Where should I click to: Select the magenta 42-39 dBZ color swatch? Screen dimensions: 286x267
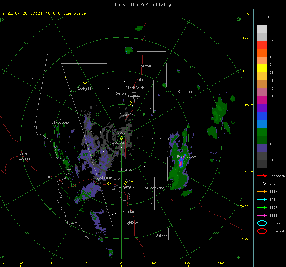(262, 100)
